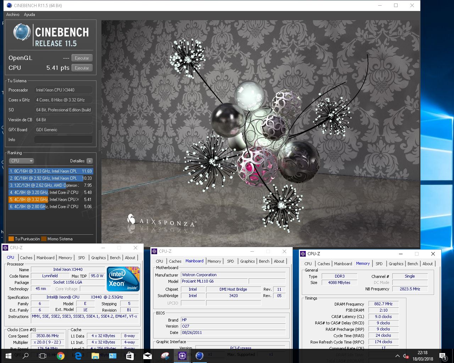Open Microsoft Store from the taskbar

tap(130, 356)
